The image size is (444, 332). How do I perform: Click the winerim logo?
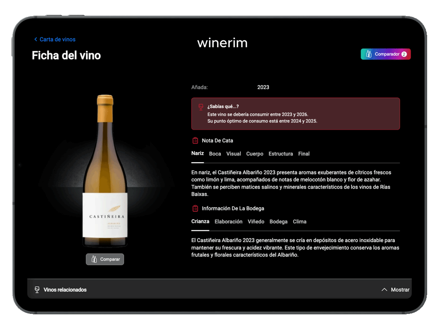[222, 43]
